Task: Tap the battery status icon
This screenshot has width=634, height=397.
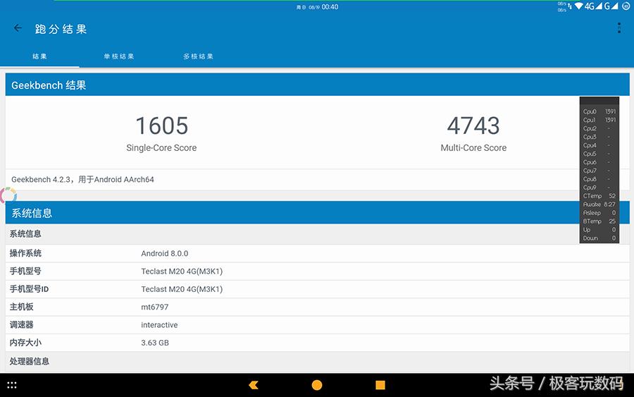Action: [x=626, y=6]
